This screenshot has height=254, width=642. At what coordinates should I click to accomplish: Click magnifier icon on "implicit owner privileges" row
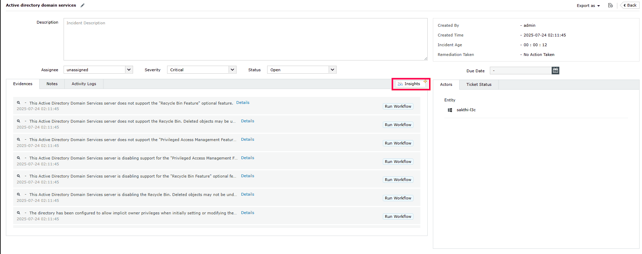pos(18,213)
